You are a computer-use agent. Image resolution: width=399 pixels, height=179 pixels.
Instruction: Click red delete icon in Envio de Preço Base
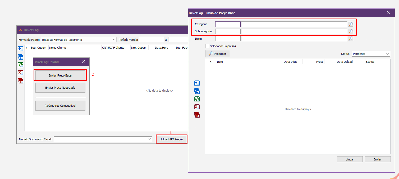pyautogui.click(x=197, y=107)
